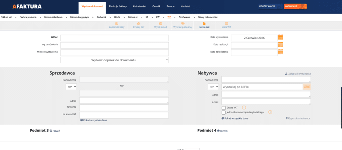
Task: Open the Pomoc menu item
Action: tap(170, 6)
